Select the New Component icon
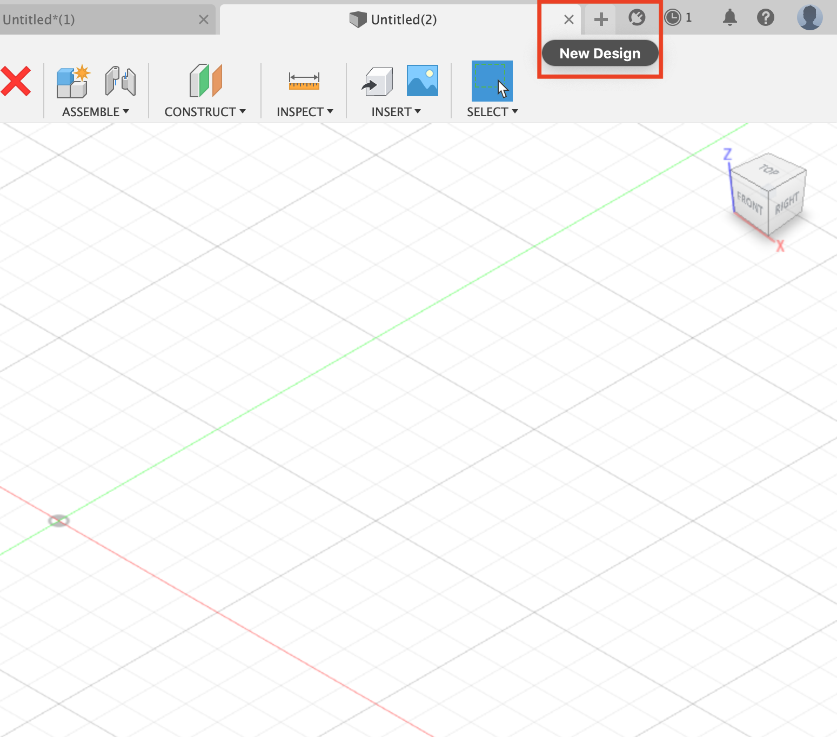 (x=72, y=81)
